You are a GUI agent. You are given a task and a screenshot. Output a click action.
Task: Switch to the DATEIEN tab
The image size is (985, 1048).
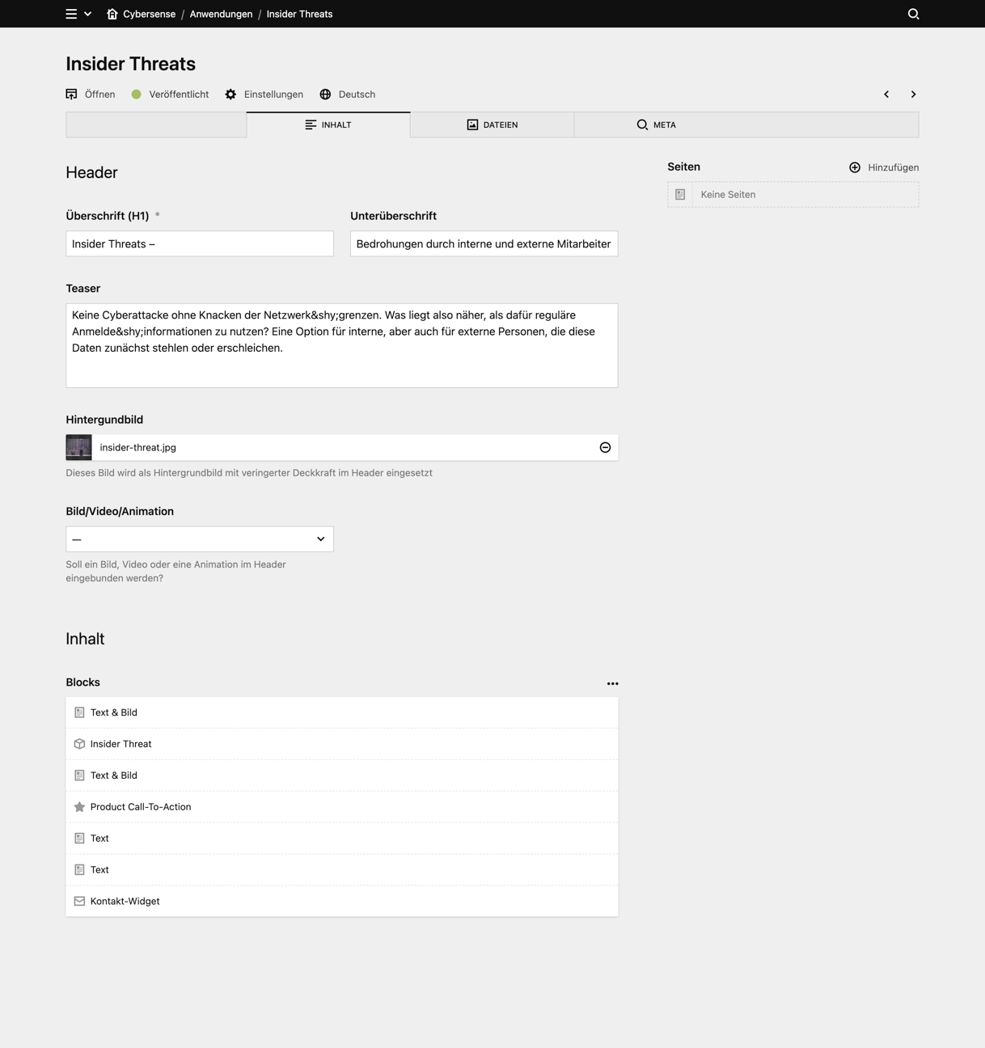[492, 125]
